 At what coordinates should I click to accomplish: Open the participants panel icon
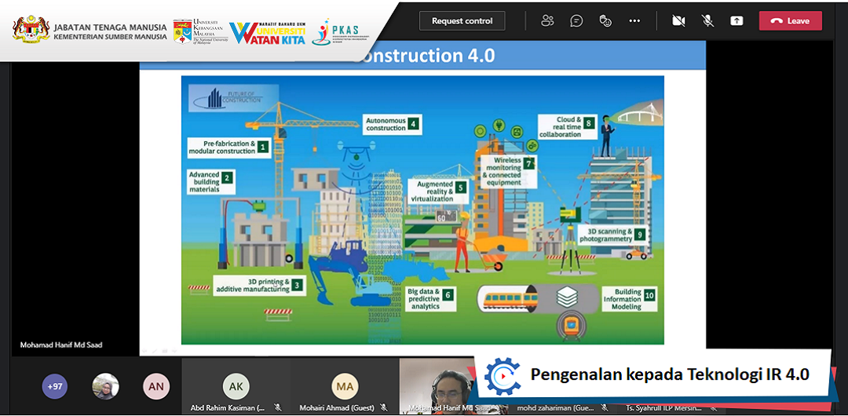click(547, 21)
